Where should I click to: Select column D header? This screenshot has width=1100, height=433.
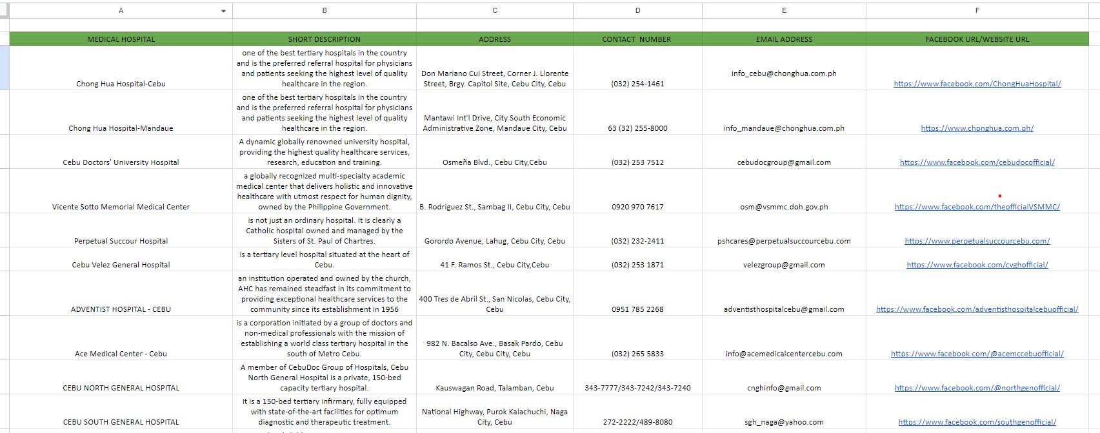pos(637,10)
